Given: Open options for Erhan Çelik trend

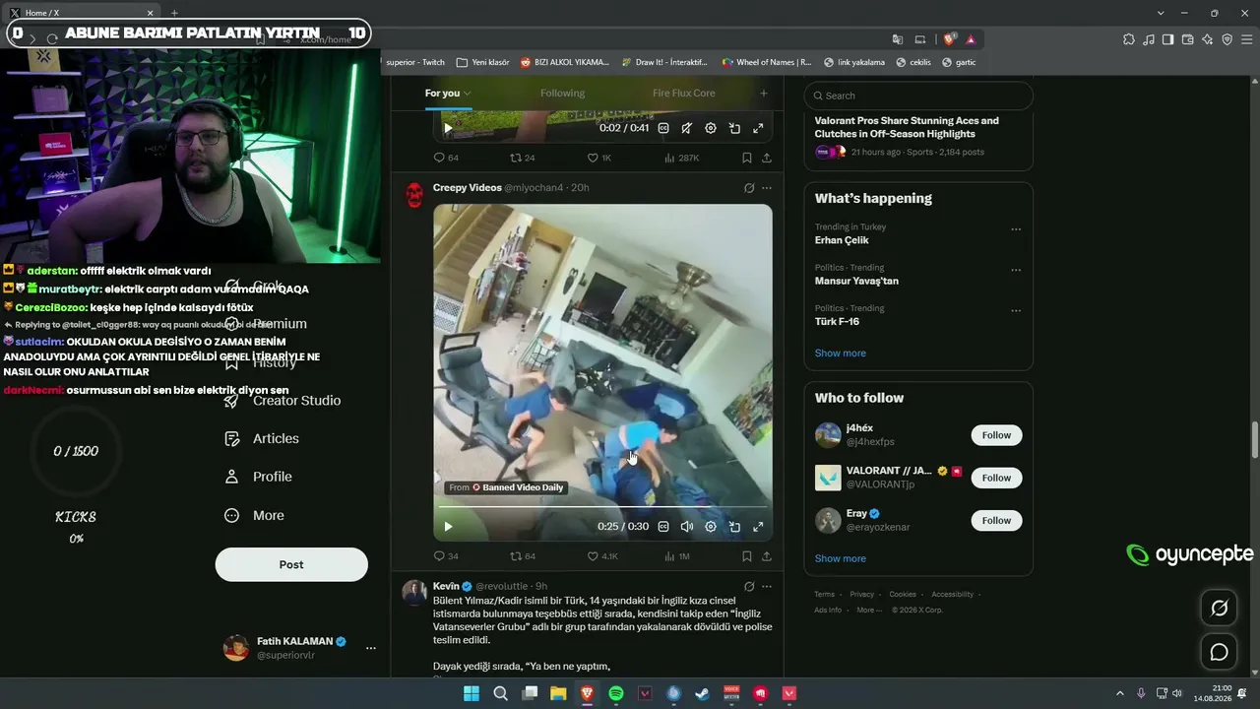Looking at the screenshot, I should tap(1016, 229).
